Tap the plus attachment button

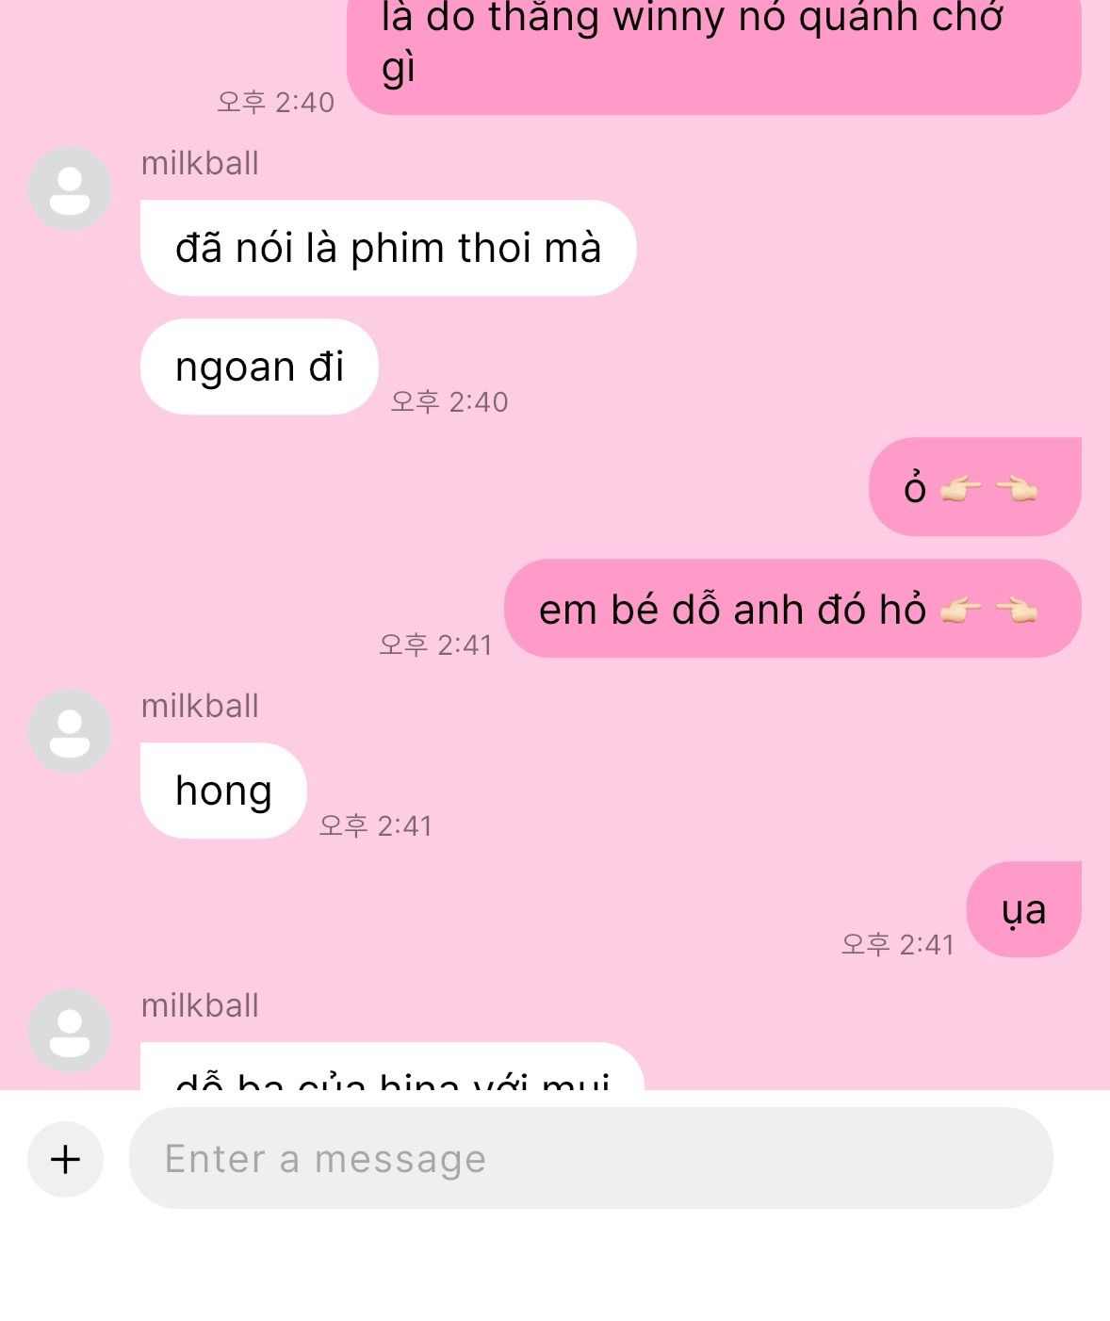pos(65,1159)
